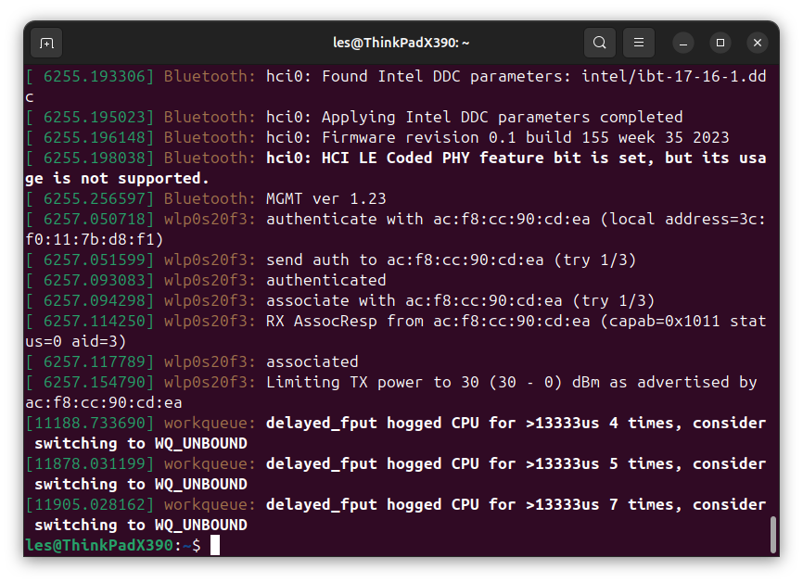This screenshot has height=583, width=803.
Task: Click the 'authenticated' log message
Action: [x=326, y=281]
